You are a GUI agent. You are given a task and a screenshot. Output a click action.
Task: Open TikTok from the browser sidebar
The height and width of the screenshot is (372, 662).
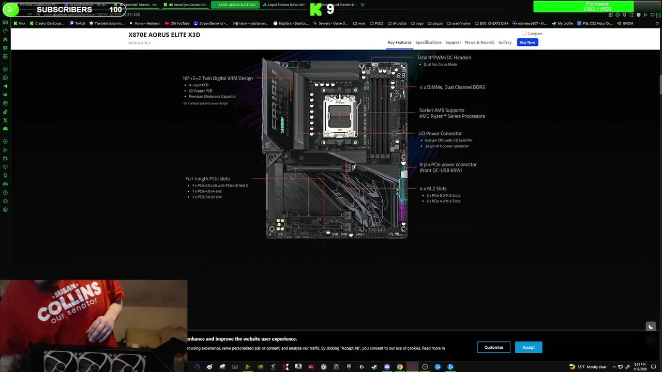click(5, 112)
